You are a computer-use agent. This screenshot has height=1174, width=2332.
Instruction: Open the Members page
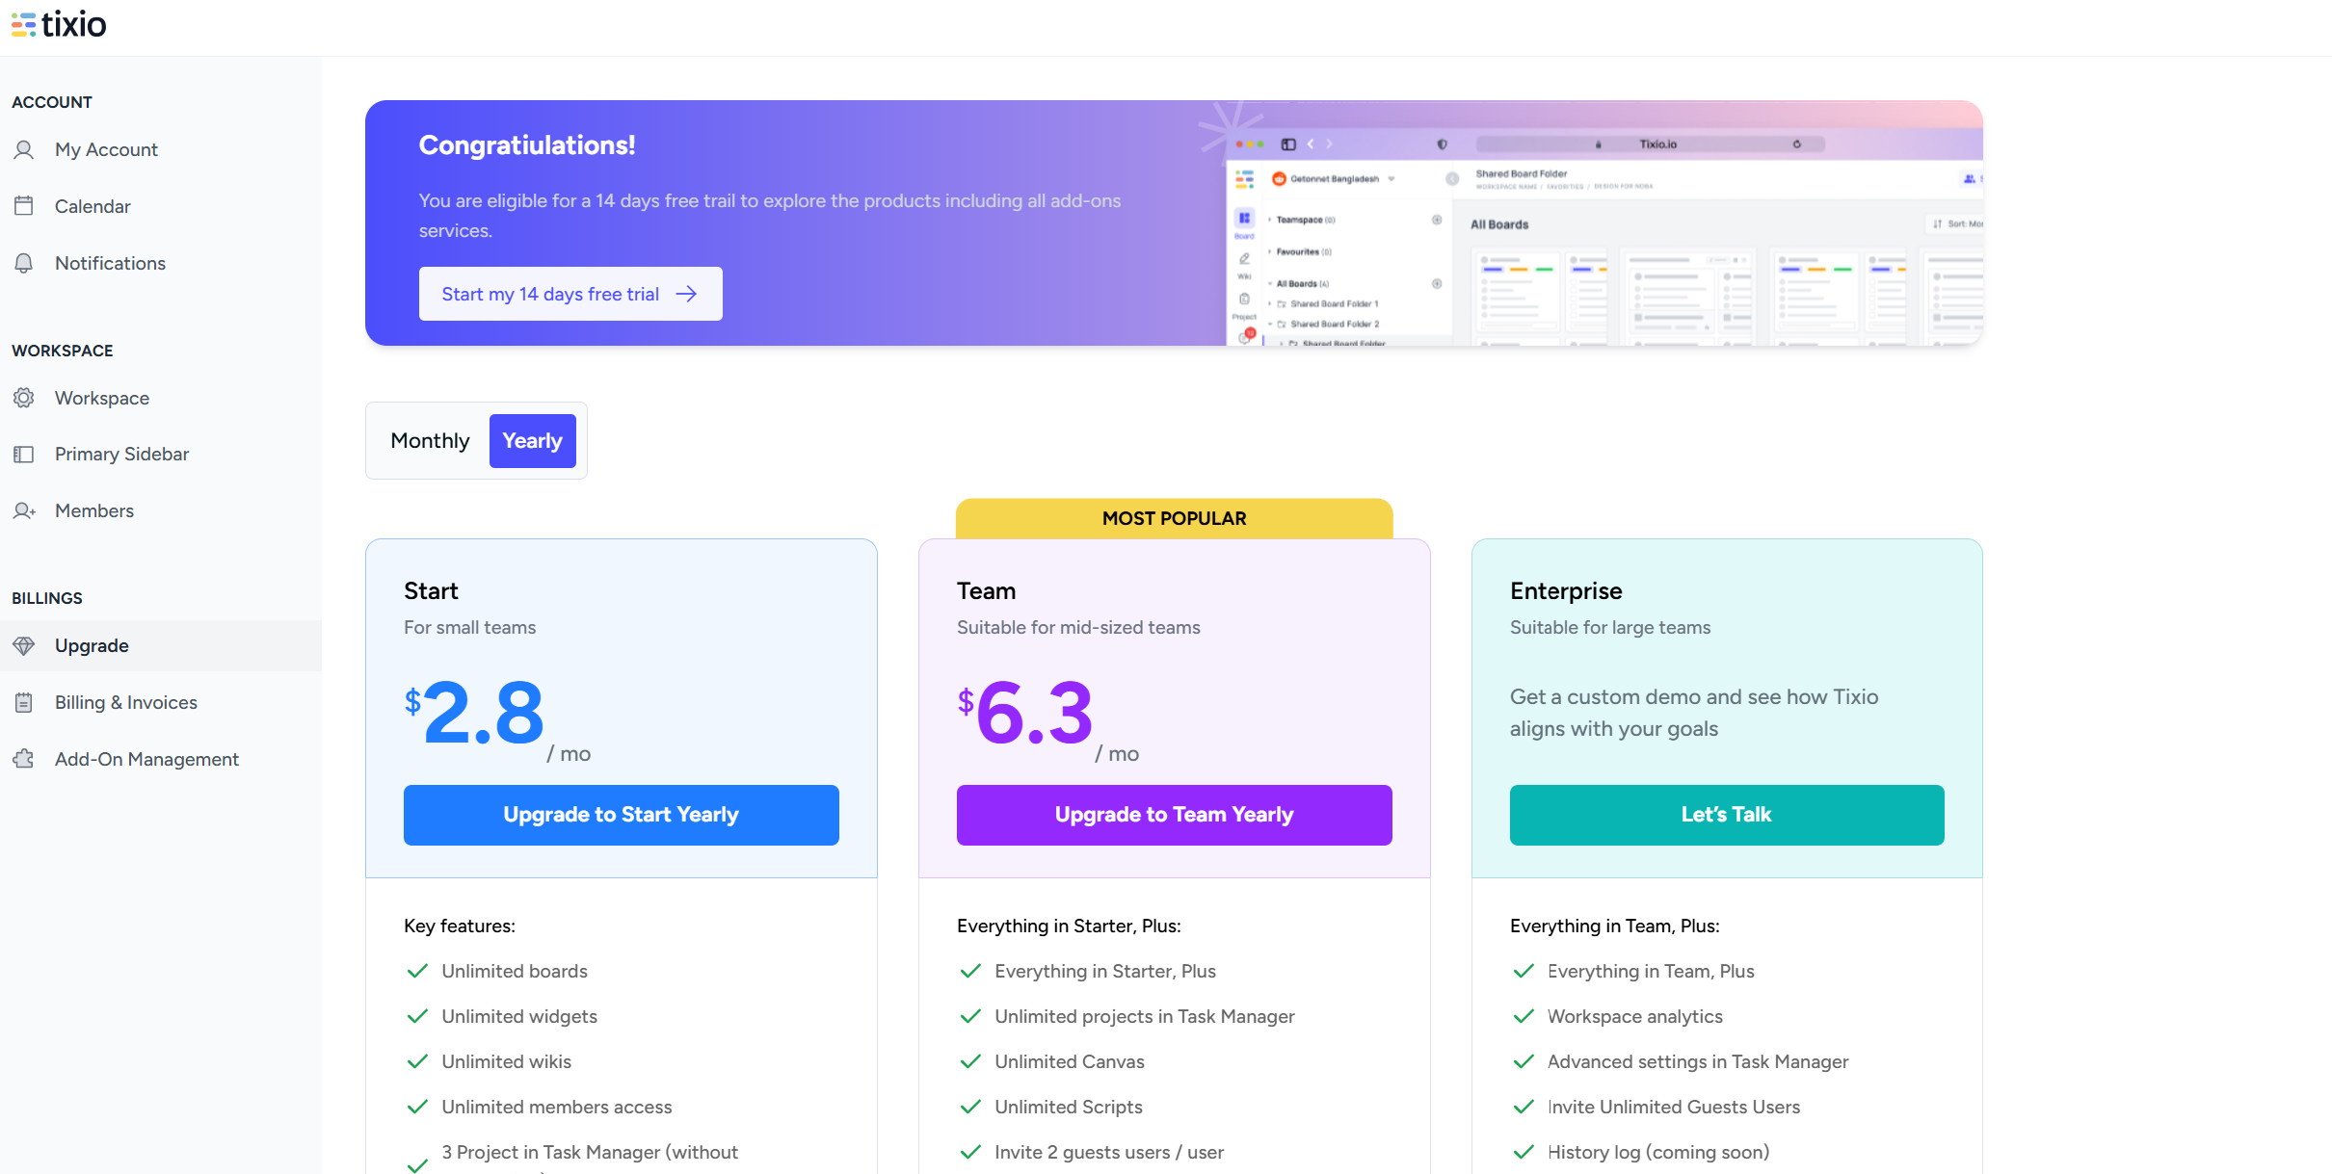[x=161, y=510]
